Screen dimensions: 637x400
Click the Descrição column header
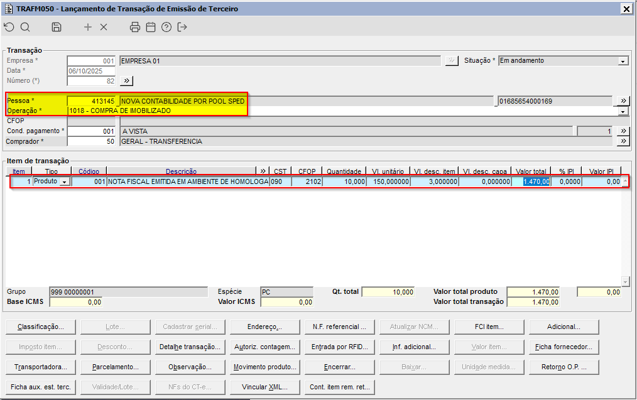tap(181, 171)
